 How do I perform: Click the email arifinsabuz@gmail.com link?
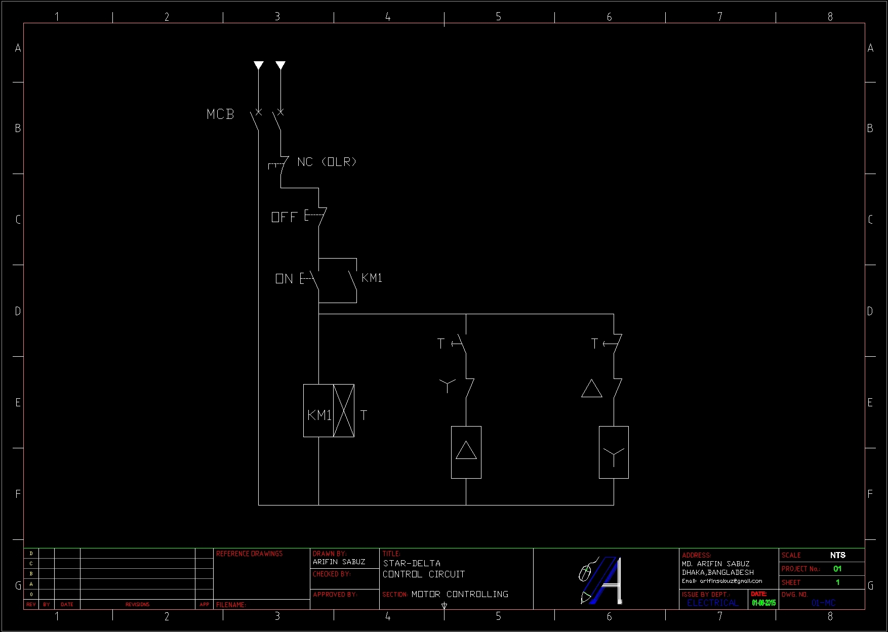pos(722,581)
